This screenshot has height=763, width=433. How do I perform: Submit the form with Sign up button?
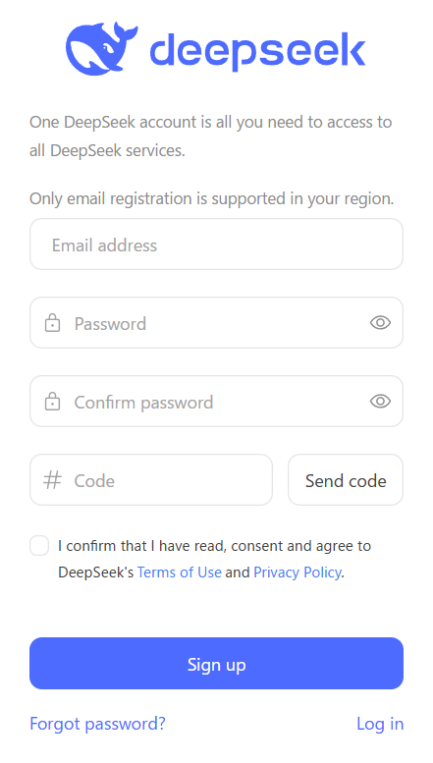(216, 663)
